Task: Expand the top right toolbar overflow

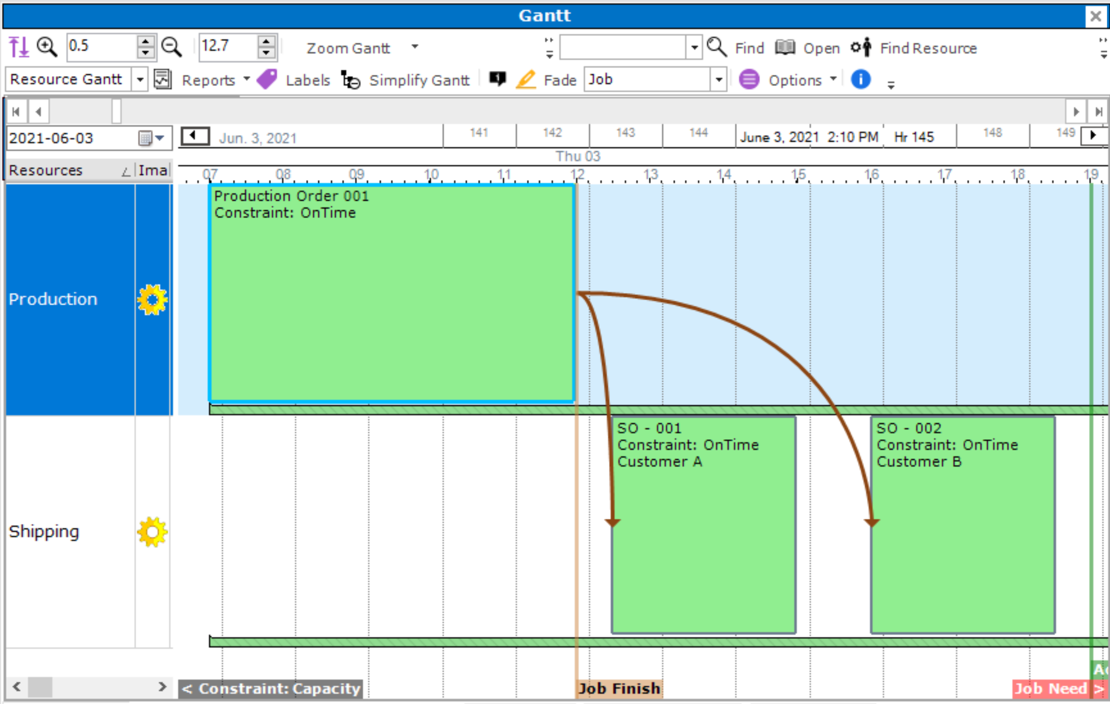Action: 1103,47
